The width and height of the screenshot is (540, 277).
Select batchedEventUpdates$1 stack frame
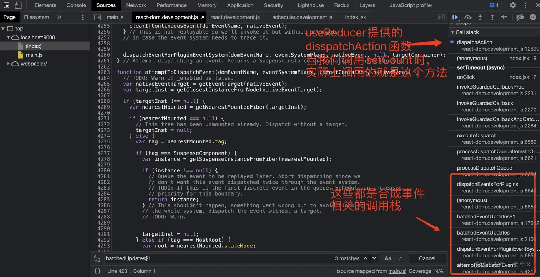[x=494, y=220]
